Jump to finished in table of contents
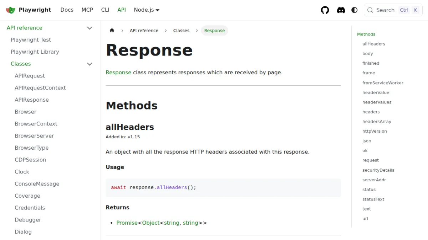Viewport: 428px width, 240px height. (371, 63)
